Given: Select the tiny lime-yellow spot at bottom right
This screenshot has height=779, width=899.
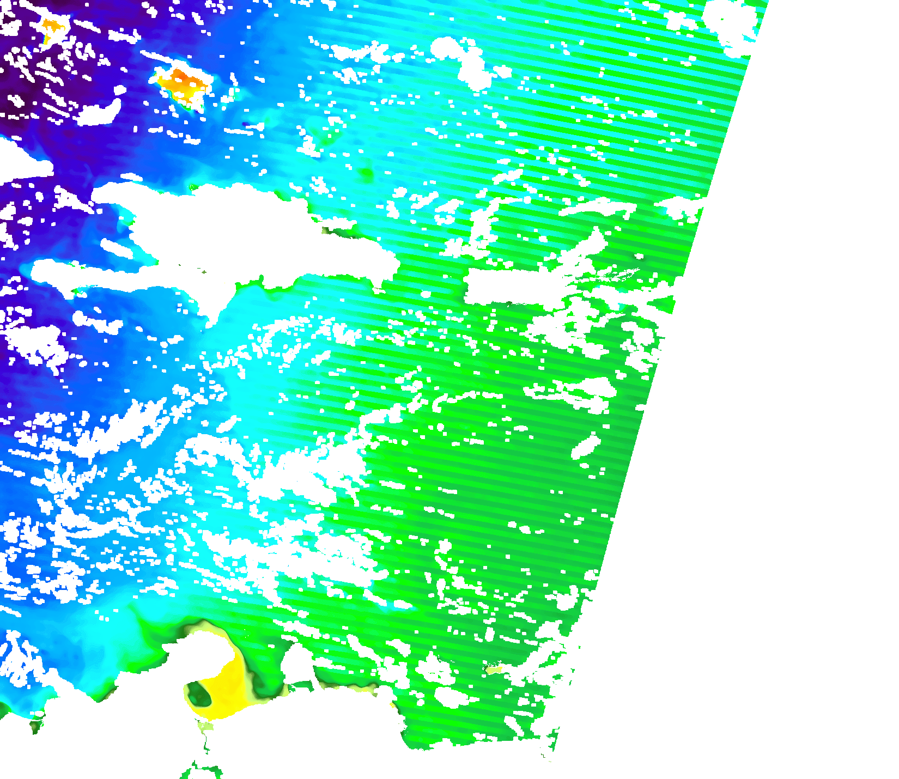Looking at the screenshot, I should [x=494, y=670].
